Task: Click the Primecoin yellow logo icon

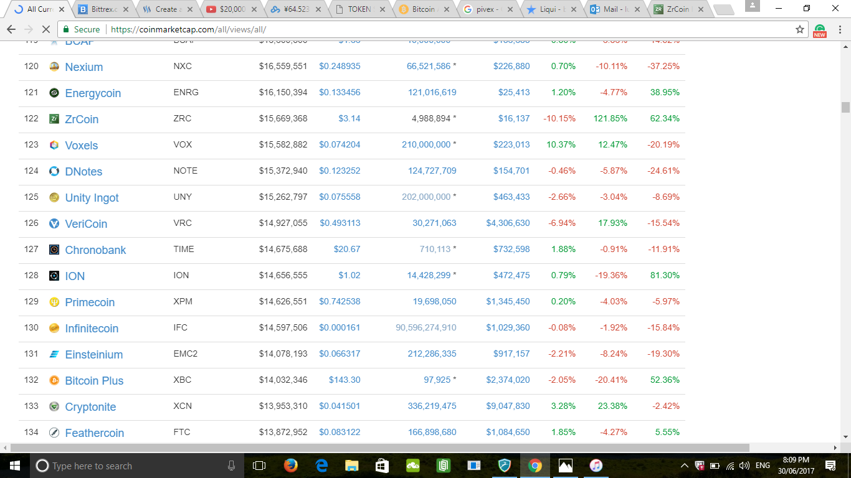Action: click(x=54, y=302)
